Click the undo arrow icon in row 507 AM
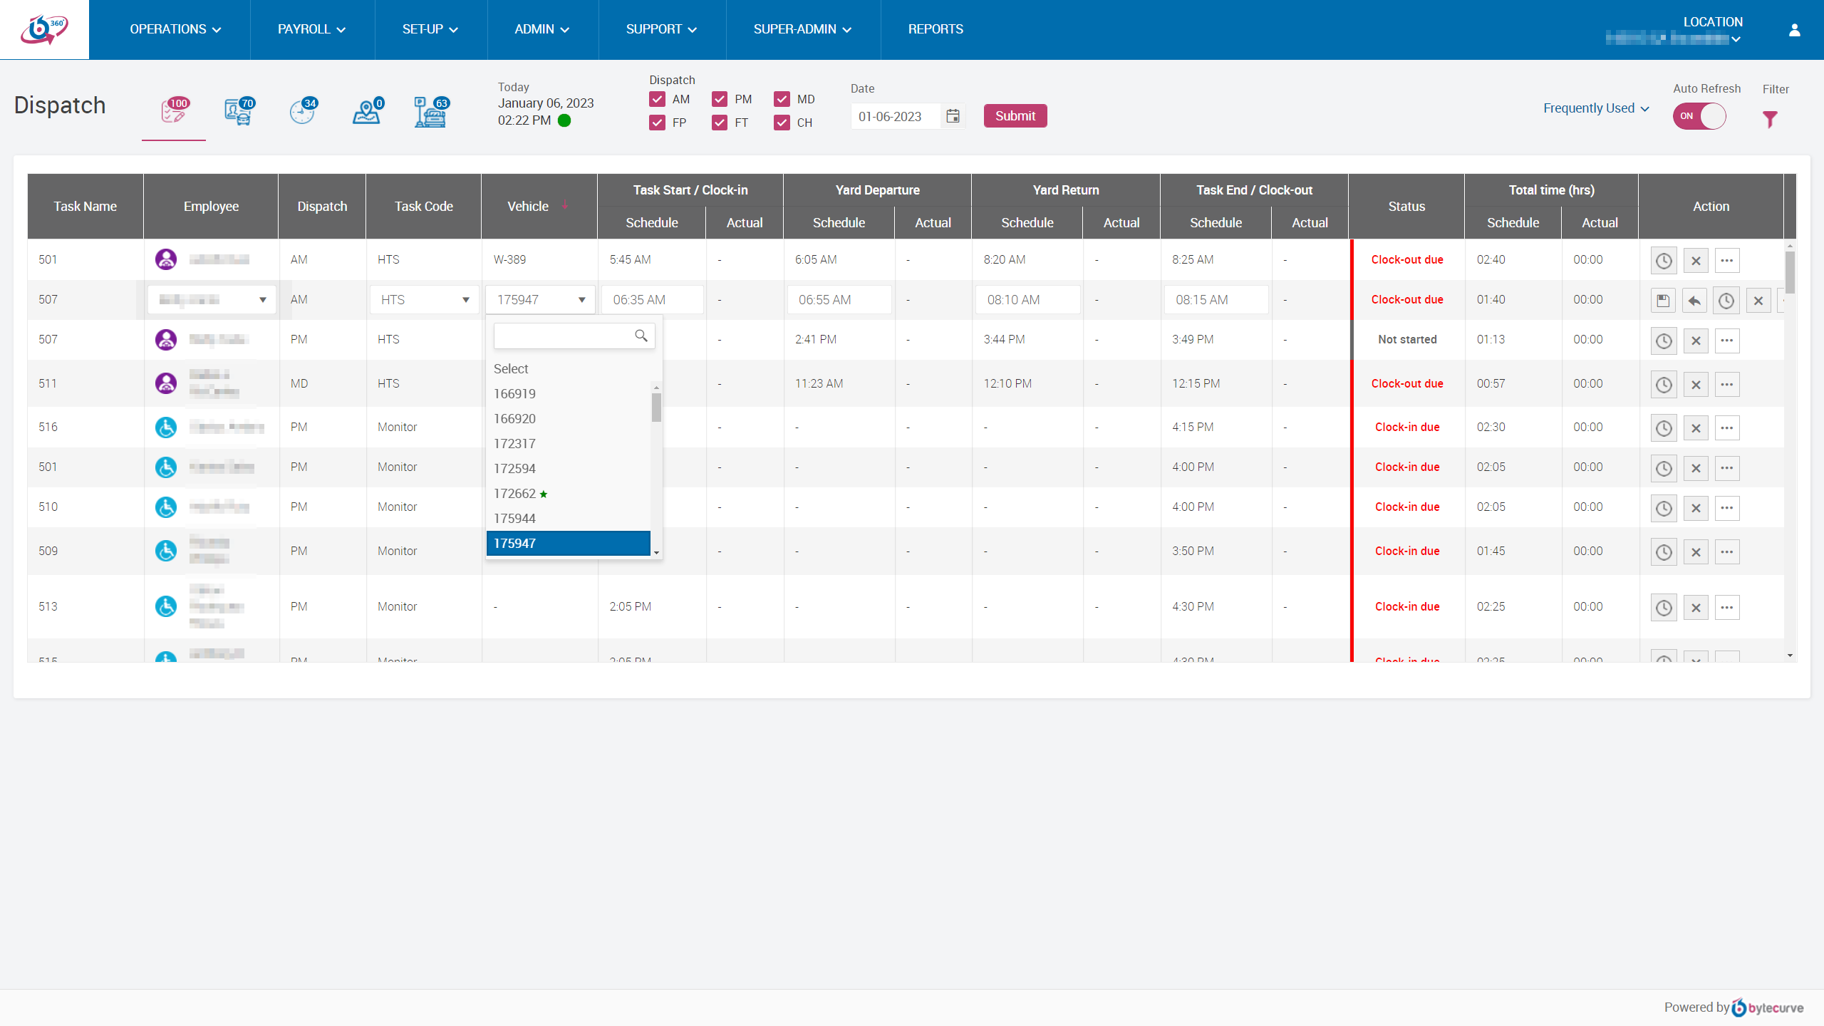This screenshot has width=1824, height=1026. (1694, 301)
